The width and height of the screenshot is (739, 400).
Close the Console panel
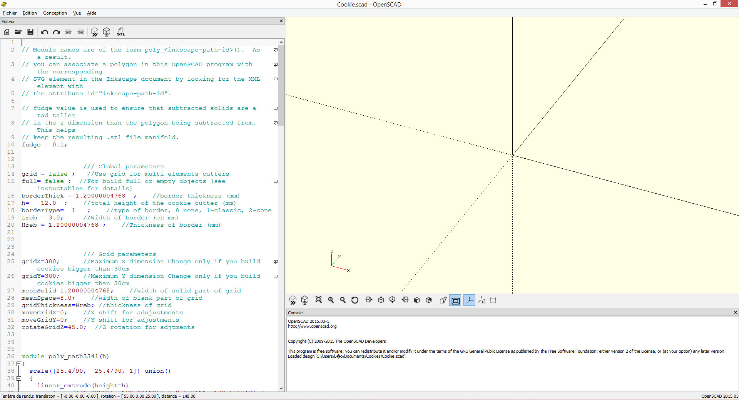(735, 312)
